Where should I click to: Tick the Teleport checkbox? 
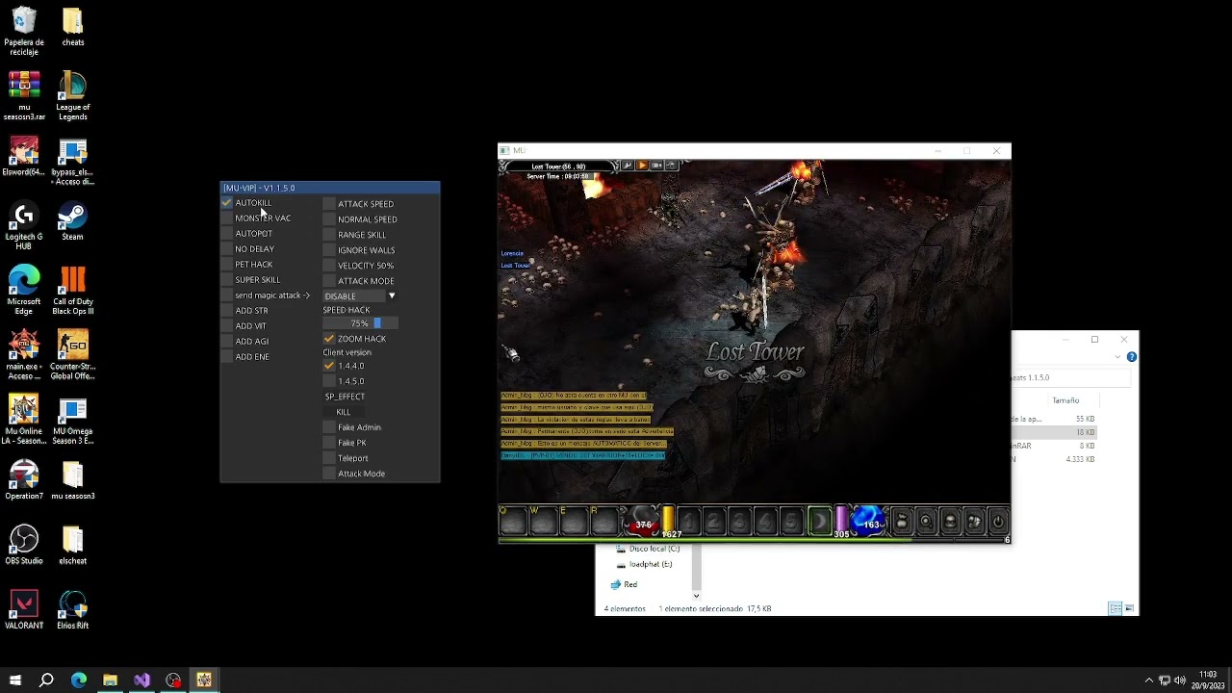[x=329, y=458]
